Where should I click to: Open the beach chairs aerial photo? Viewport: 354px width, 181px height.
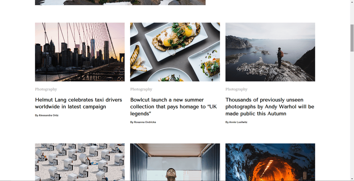[x=80, y=162]
